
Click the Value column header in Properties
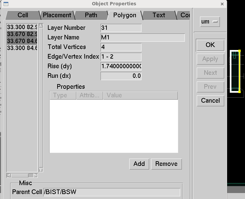tap(140, 96)
